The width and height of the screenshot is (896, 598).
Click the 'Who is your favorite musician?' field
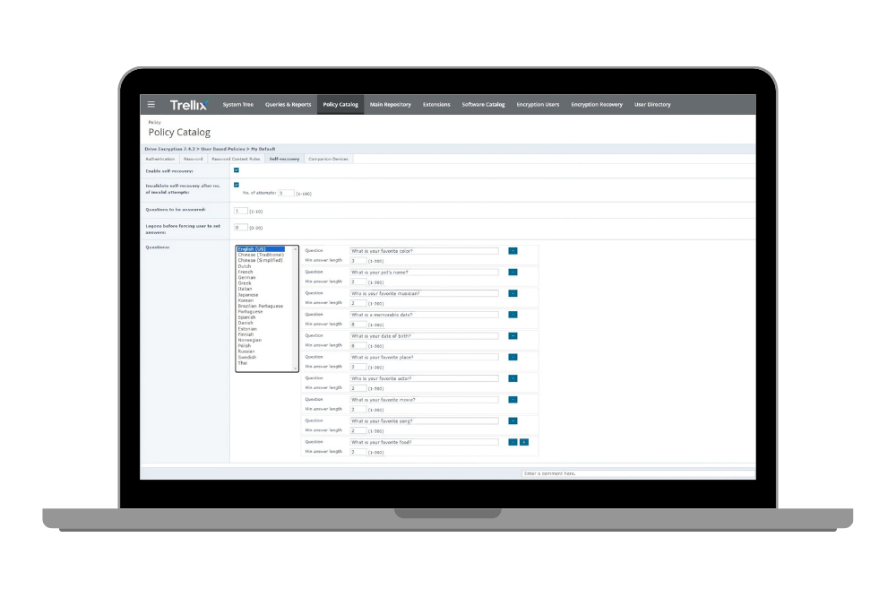pos(424,293)
